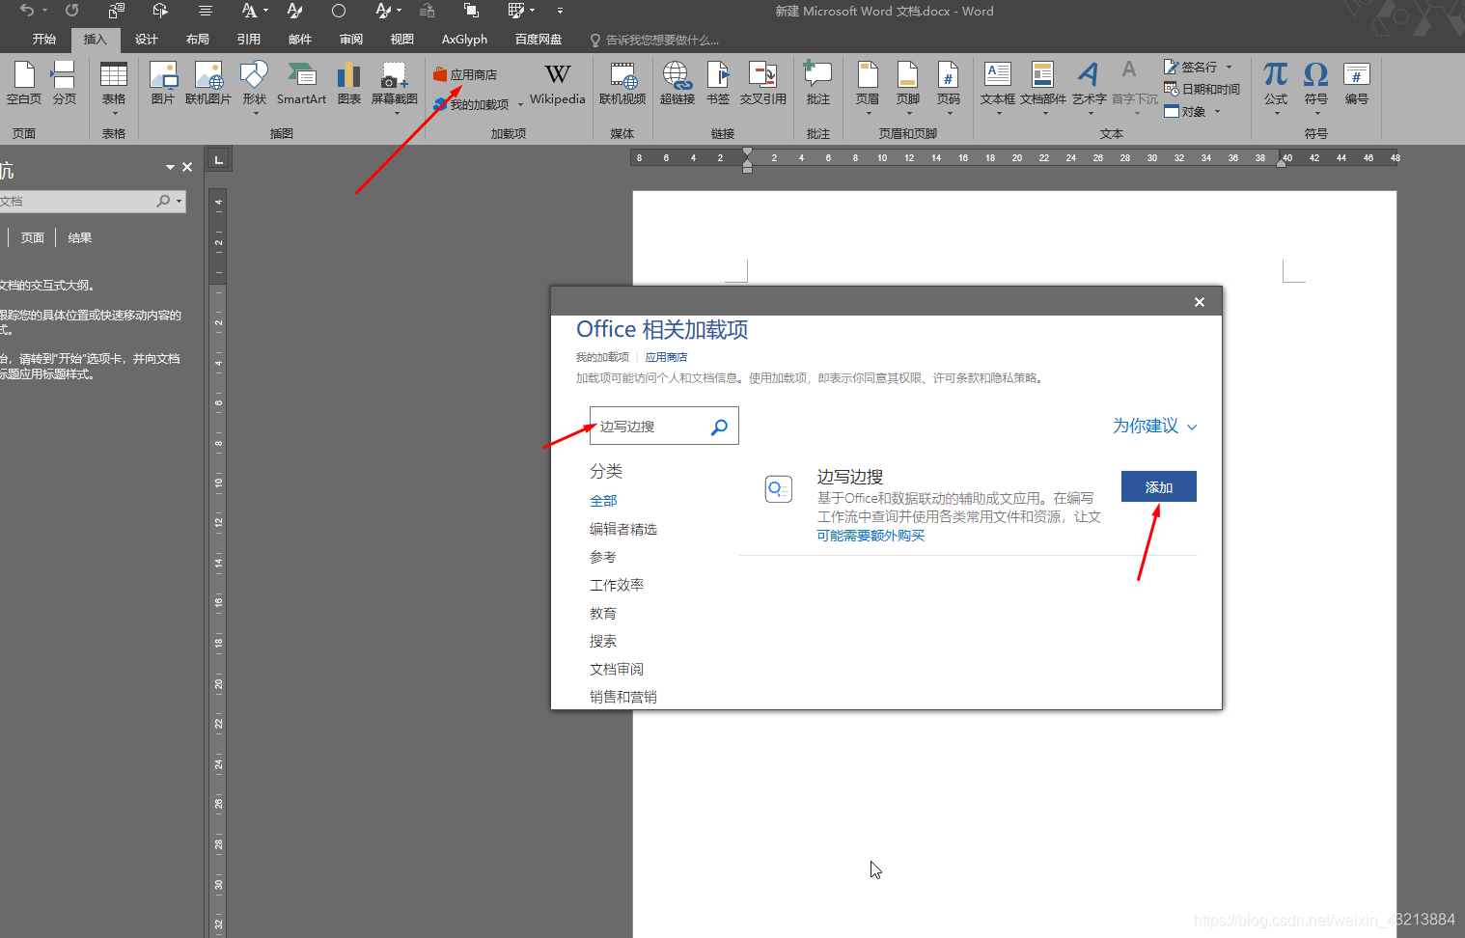
Task: Insert a text box (文本框)
Action: click(x=998, y=87)
